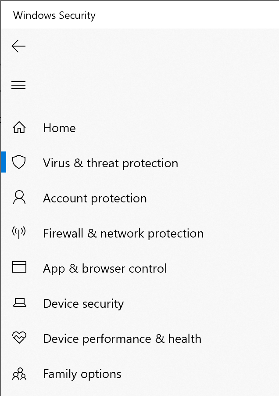The width and height of the screenshot is (279, 396).
Task: Open Firewall & network protection
Action: [123, 233]
